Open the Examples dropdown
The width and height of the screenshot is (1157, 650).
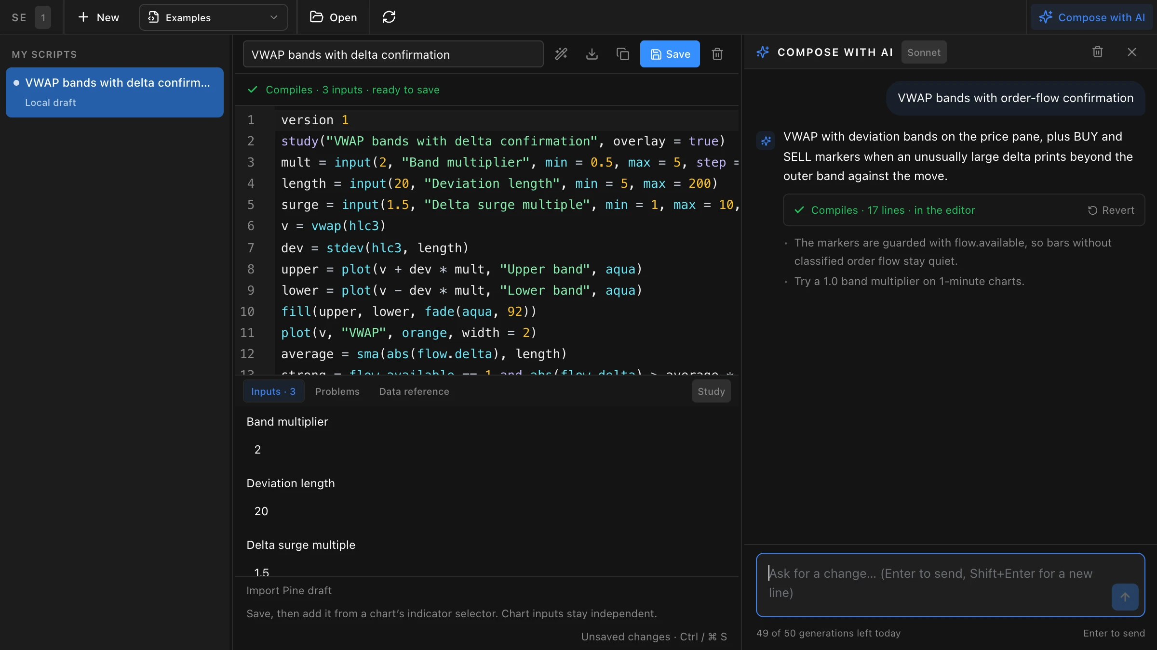coord(214,17)
